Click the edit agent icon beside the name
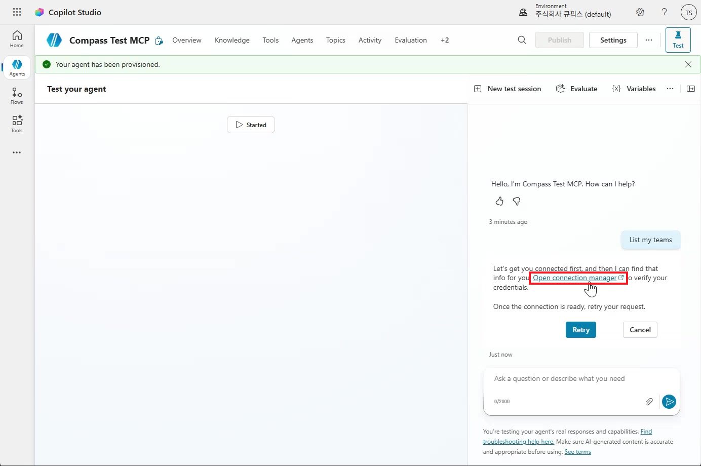The height and width of the screenshot is (466, 701). point(159,41)
